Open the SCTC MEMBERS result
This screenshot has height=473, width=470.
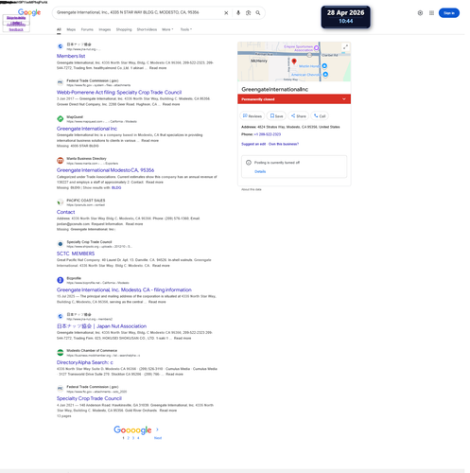click(76, 254)
